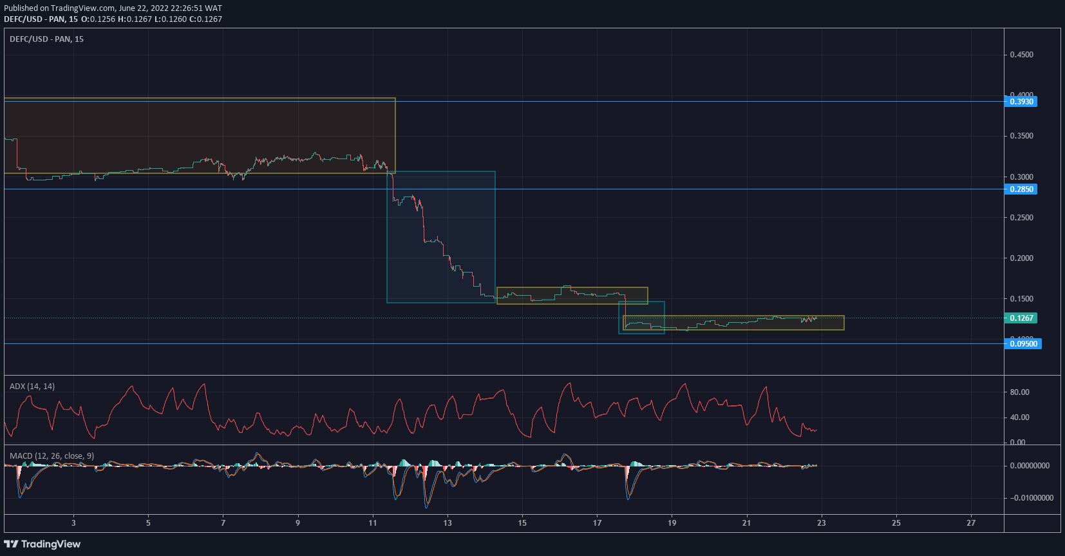Click date label 19 on time axis
This screenshot has width=1065, height=556.
point(672,523)
